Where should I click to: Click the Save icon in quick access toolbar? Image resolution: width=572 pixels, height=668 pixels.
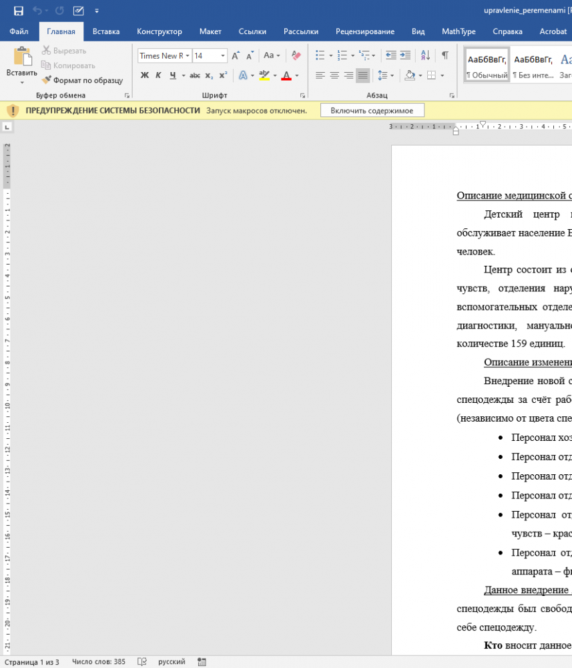coord(18,11)
